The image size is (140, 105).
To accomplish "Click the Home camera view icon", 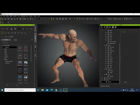I will tap(54, 19).
